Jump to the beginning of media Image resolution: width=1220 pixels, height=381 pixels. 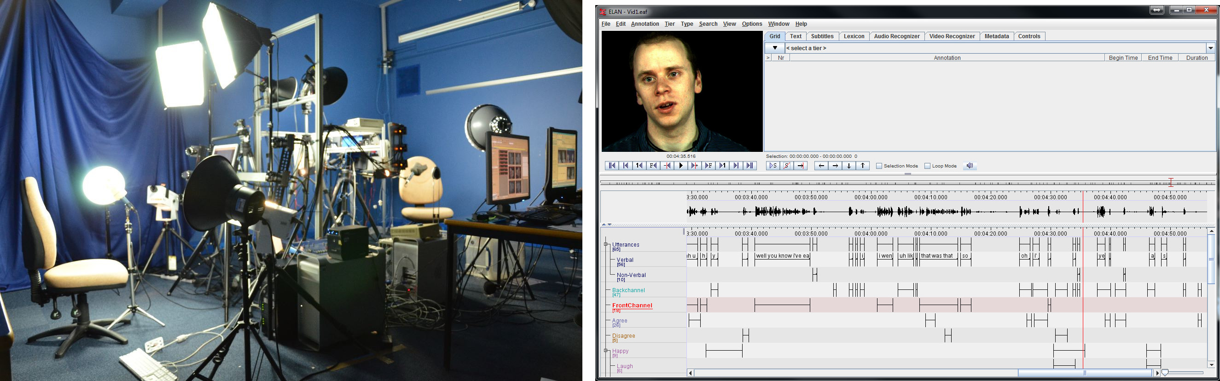point(612,166)
